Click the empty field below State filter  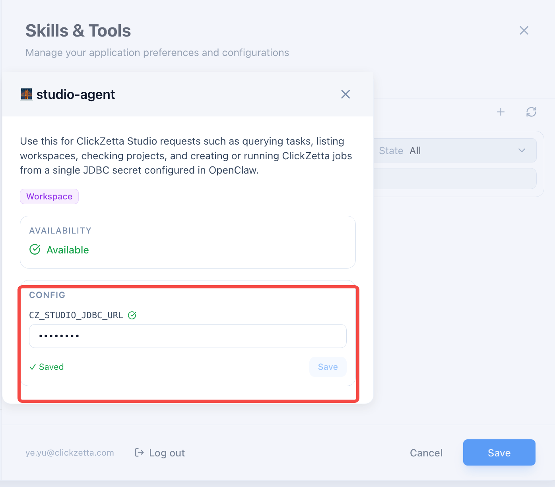tap(455, 178)
